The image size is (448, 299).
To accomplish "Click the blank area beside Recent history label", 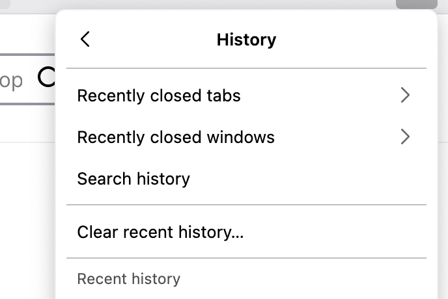I will [303, 279].
